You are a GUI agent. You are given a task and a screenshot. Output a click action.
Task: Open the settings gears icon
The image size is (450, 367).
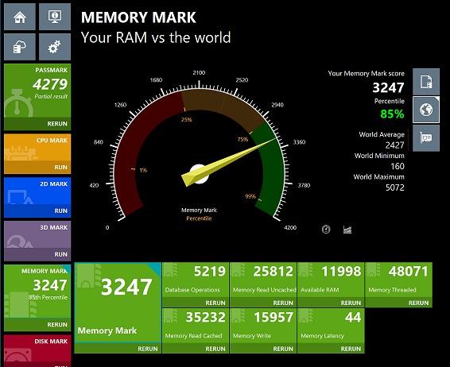[55, 47]
